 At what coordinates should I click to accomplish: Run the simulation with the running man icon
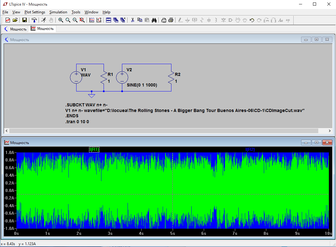click(44, 20)
